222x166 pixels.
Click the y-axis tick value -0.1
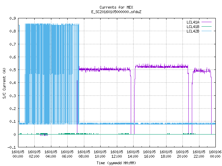pyautogui.click(x=11, y=147)
